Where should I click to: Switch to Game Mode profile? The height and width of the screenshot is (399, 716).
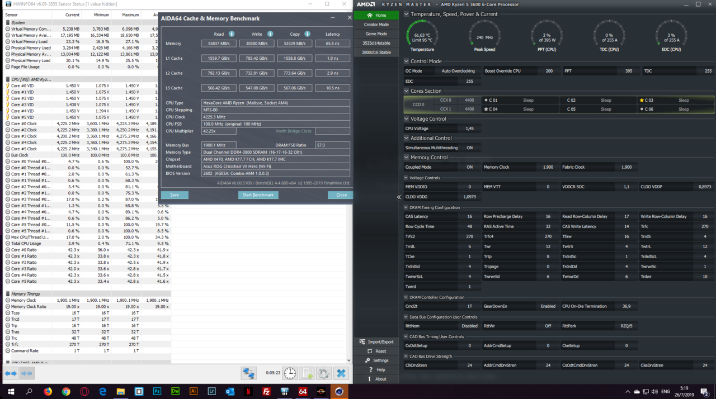[376, 34]
